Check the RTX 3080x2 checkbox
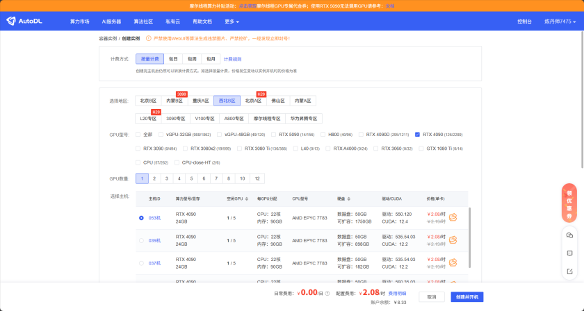This screenshot has height=311, width=584. pyautogui.click(x=185, y=149)
